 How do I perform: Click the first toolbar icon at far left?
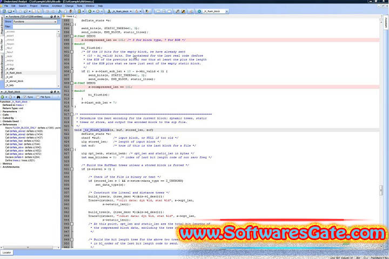coord(4,11)
